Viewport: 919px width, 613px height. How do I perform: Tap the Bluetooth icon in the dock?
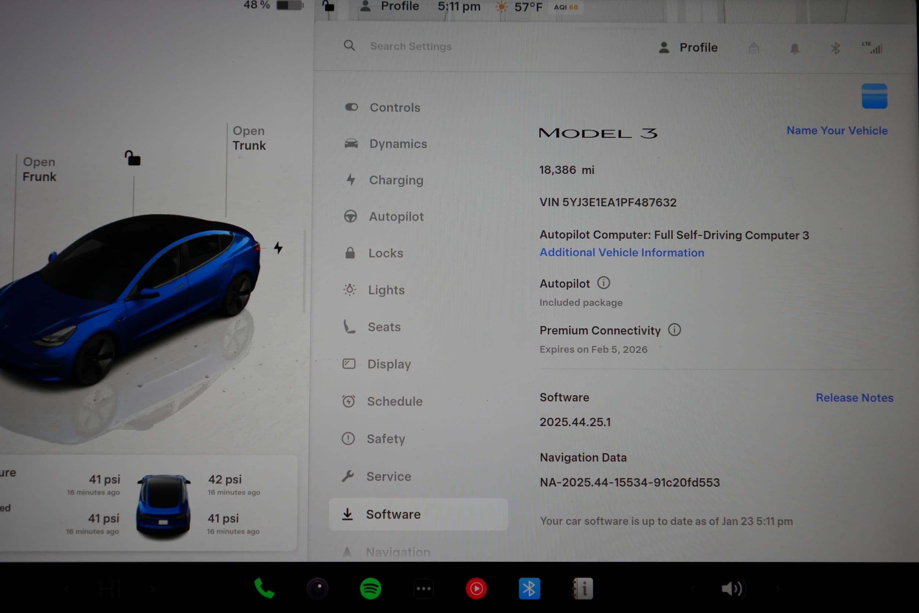(x=529, y=588)
